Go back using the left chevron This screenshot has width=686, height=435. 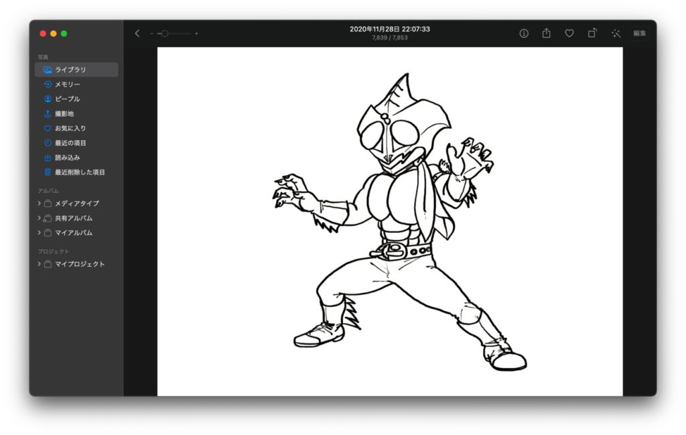(x=137, y=34)
